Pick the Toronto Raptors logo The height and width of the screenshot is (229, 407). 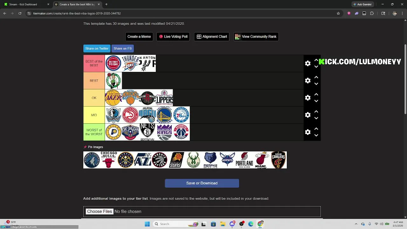point(160,160)
